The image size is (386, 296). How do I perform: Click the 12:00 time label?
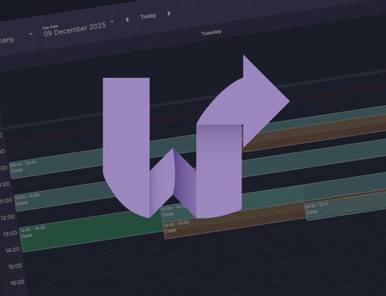(x=8, y=217)
